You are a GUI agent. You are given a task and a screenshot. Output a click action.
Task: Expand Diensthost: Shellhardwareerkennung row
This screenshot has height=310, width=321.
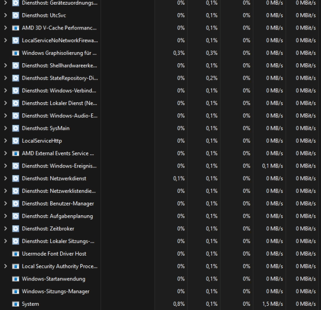point(6,65)
